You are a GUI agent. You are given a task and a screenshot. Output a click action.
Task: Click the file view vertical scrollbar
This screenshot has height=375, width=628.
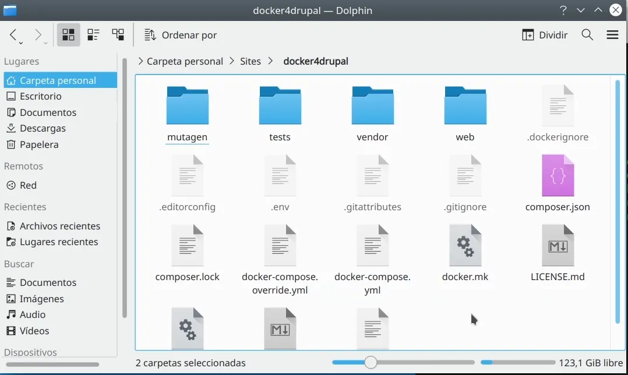point(617,201)
